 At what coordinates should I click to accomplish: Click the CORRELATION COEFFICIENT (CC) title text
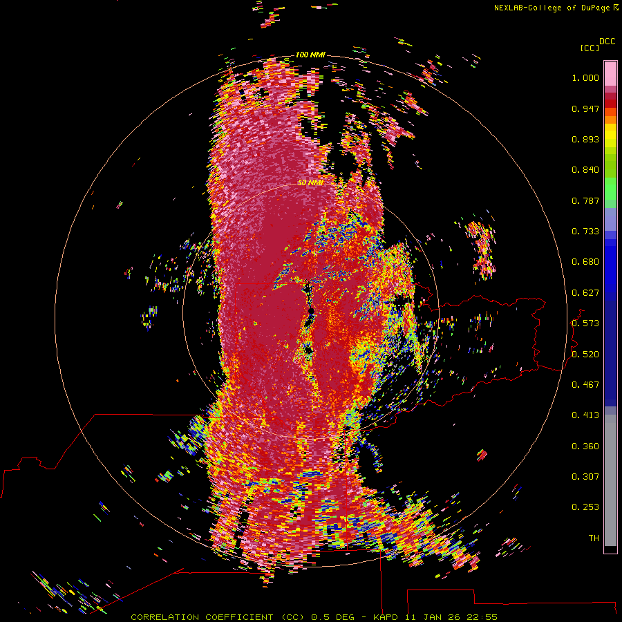tap(218, 617)
